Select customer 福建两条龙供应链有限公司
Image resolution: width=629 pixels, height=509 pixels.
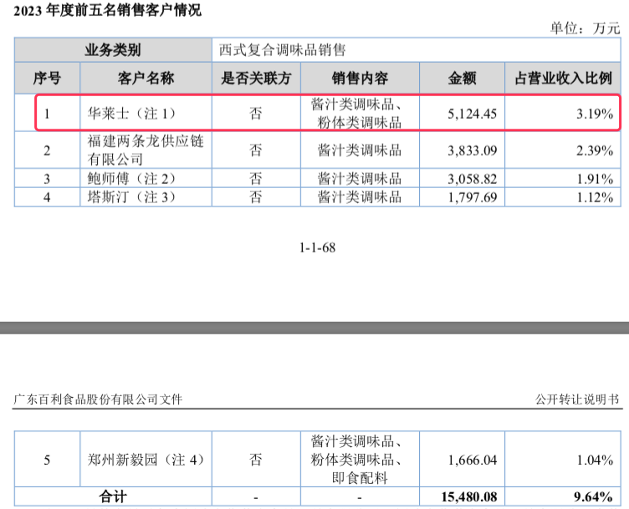[146, 150]
